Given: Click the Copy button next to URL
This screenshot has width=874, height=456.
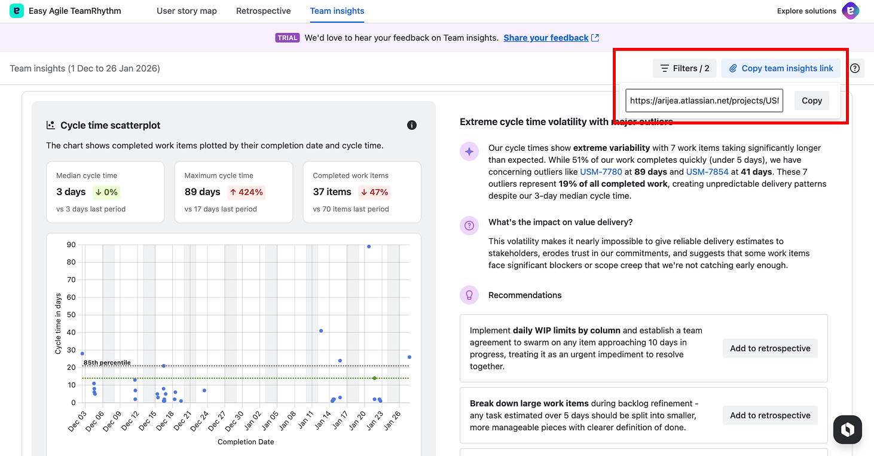Looking at the screenshot, I should click(811, 101).
